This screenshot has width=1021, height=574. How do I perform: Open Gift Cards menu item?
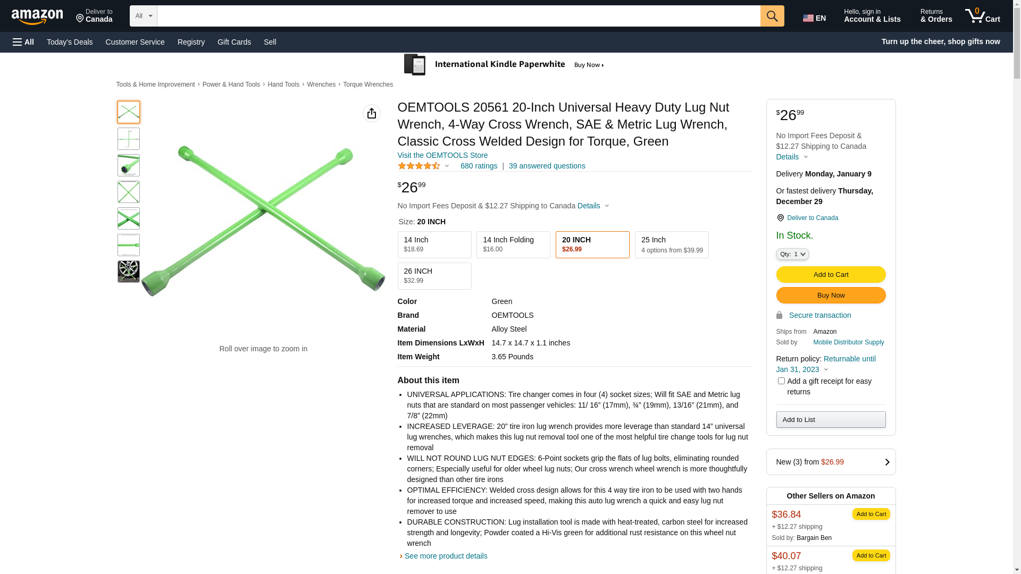[x=234, y=42]
